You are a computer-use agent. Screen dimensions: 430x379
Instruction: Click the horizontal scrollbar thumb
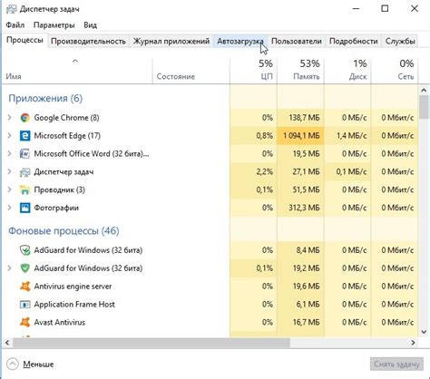(151, 343)
